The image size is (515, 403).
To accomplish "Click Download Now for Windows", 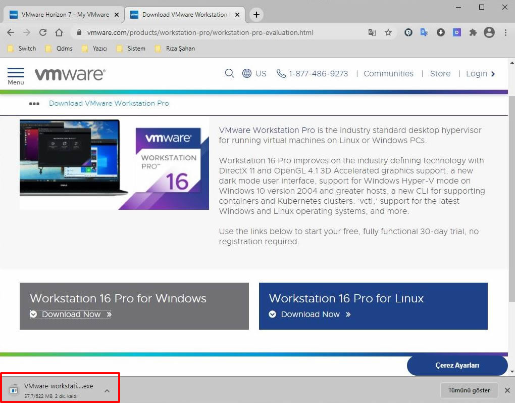I will pos(71,315).
